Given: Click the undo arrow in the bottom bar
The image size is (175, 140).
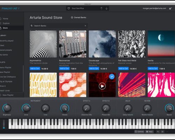Looking at the screenshot, I should [158, 132].
